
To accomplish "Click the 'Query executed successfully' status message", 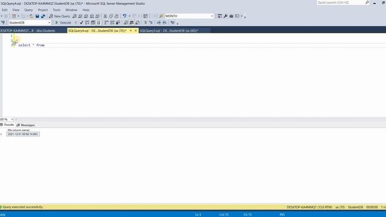I will (x=23, y=207).
